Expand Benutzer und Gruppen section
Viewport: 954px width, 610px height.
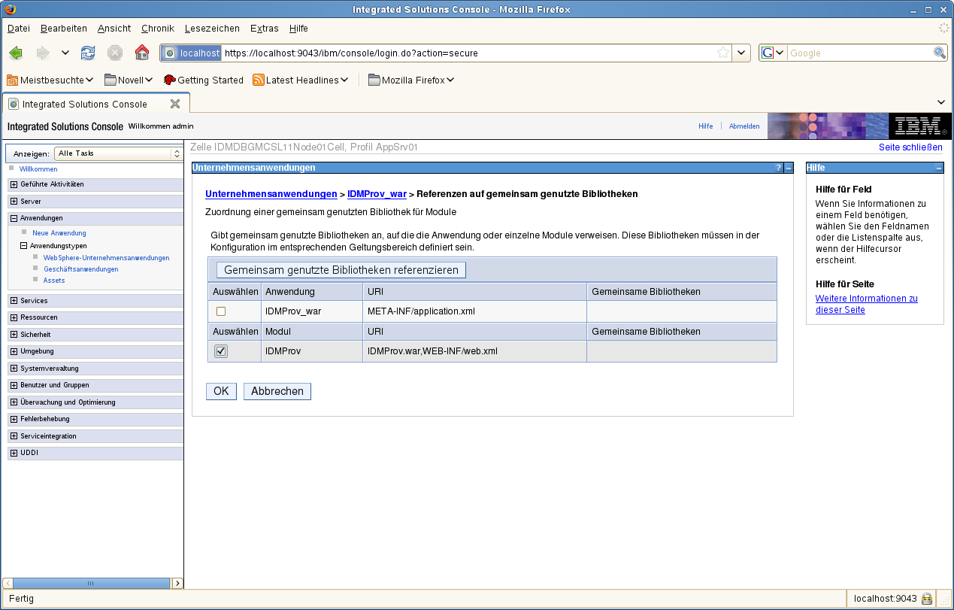(x=14, y=385)
